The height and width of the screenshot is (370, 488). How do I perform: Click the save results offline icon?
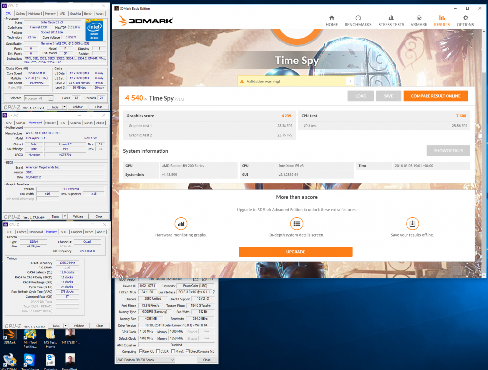click(x=412, y=224)
